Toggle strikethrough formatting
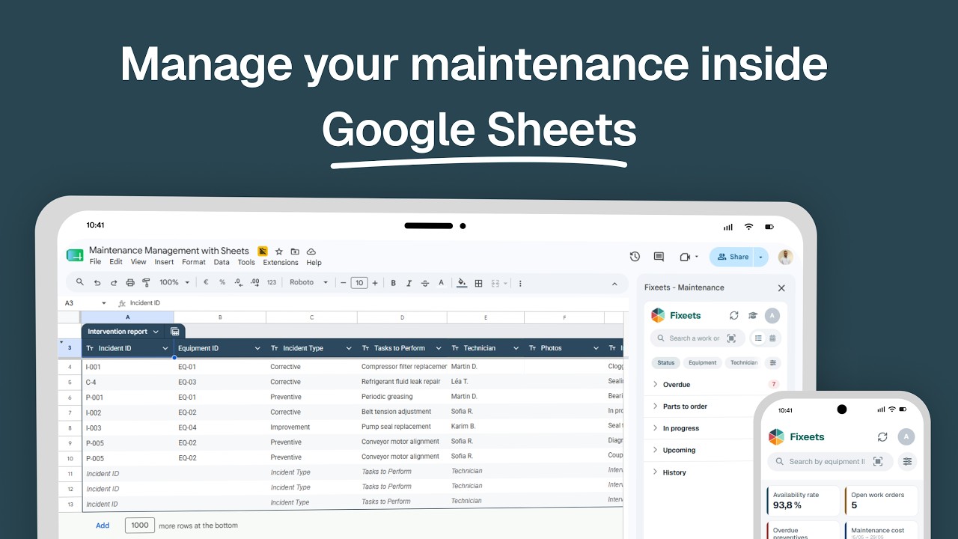958x539 pixels. [x=425, y=283]
